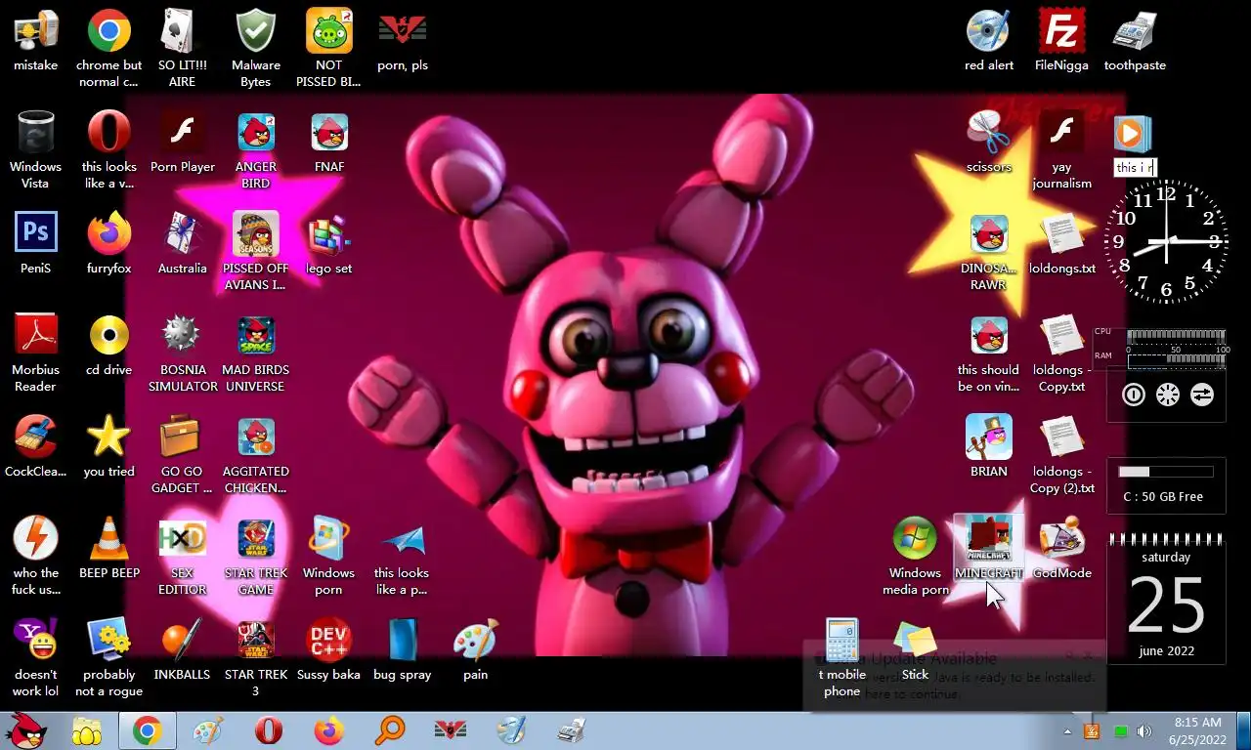Select the 'bug spray' desktop icon
The image size is (1251, 750).
coord(402,650)
